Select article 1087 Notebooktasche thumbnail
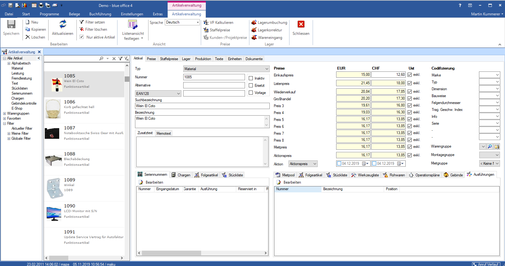The height and width of the screenshot is (266, 505). (52, 133)
